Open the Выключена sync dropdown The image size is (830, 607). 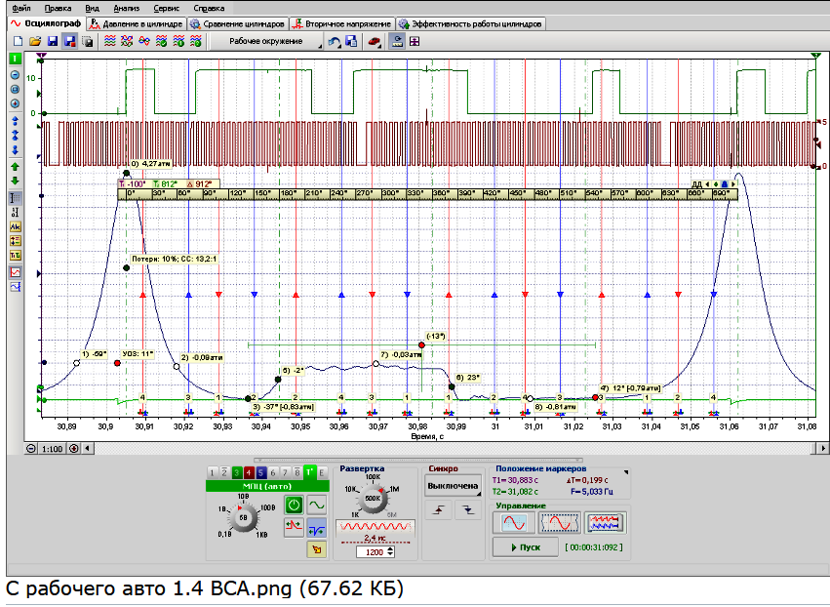coord(454,486)
